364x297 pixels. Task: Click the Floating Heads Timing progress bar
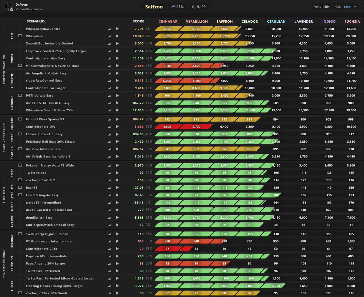pos(220,286)
